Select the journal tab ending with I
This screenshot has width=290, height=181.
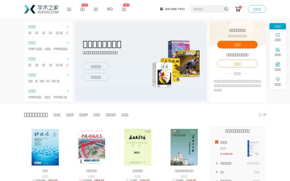tap(70, 115)
